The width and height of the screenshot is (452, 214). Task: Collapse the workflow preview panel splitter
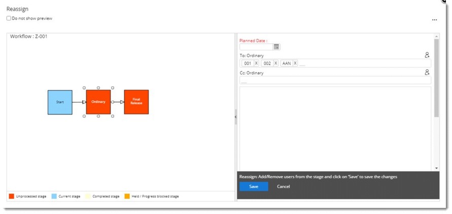tap(235, 117)
